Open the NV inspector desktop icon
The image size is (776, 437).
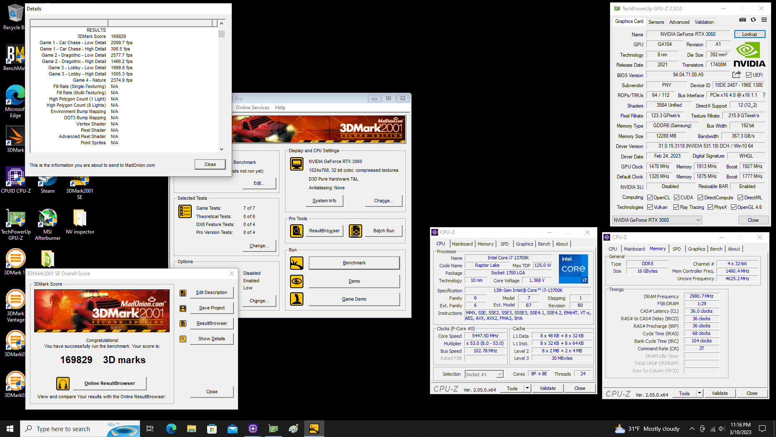(80, 221)
